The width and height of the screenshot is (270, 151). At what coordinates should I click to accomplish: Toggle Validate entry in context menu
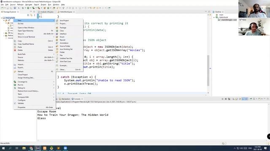[x=35, y=104]
